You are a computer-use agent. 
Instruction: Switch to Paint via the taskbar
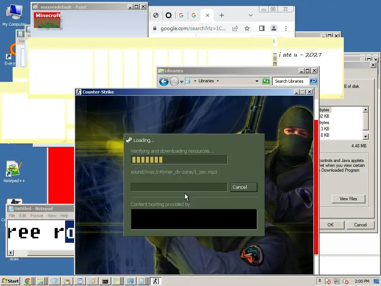pos(92,282)
